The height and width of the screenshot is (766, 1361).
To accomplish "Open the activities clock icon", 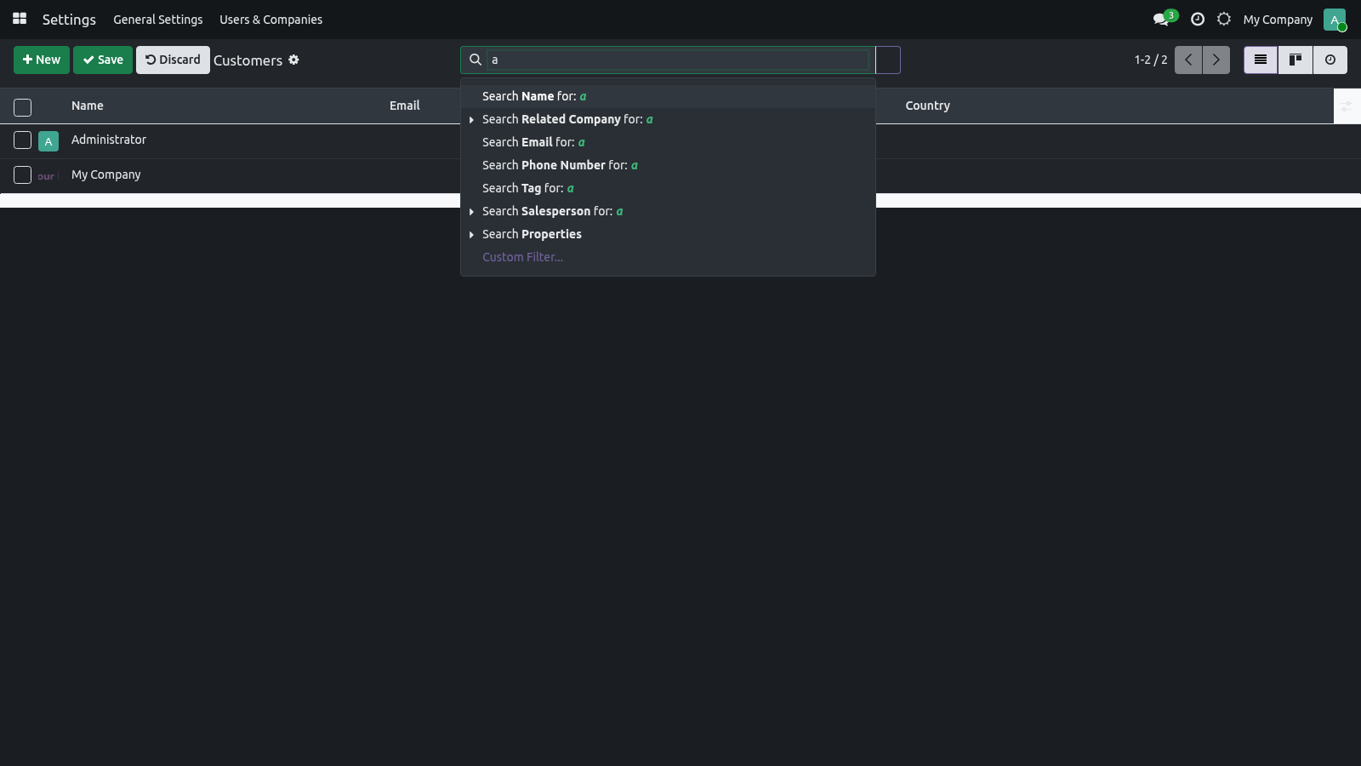I will pos(1198,19).
